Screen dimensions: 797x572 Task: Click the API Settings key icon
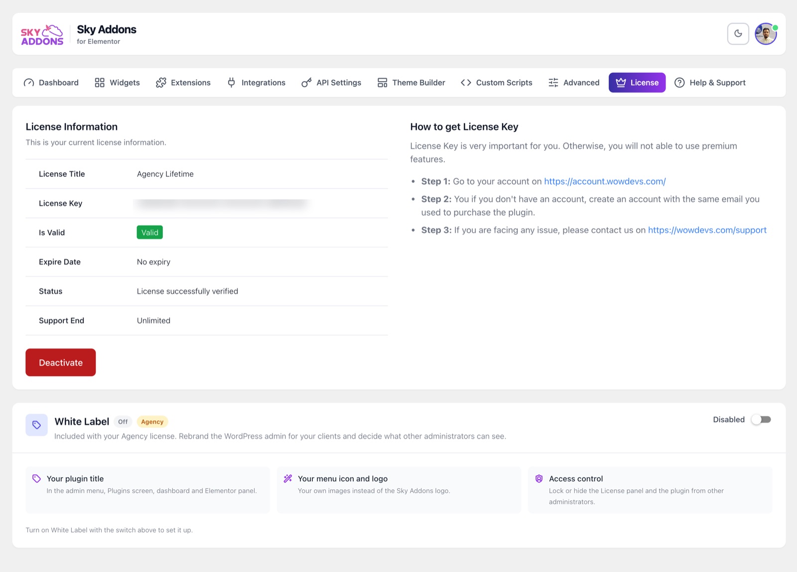coord(306,83)
